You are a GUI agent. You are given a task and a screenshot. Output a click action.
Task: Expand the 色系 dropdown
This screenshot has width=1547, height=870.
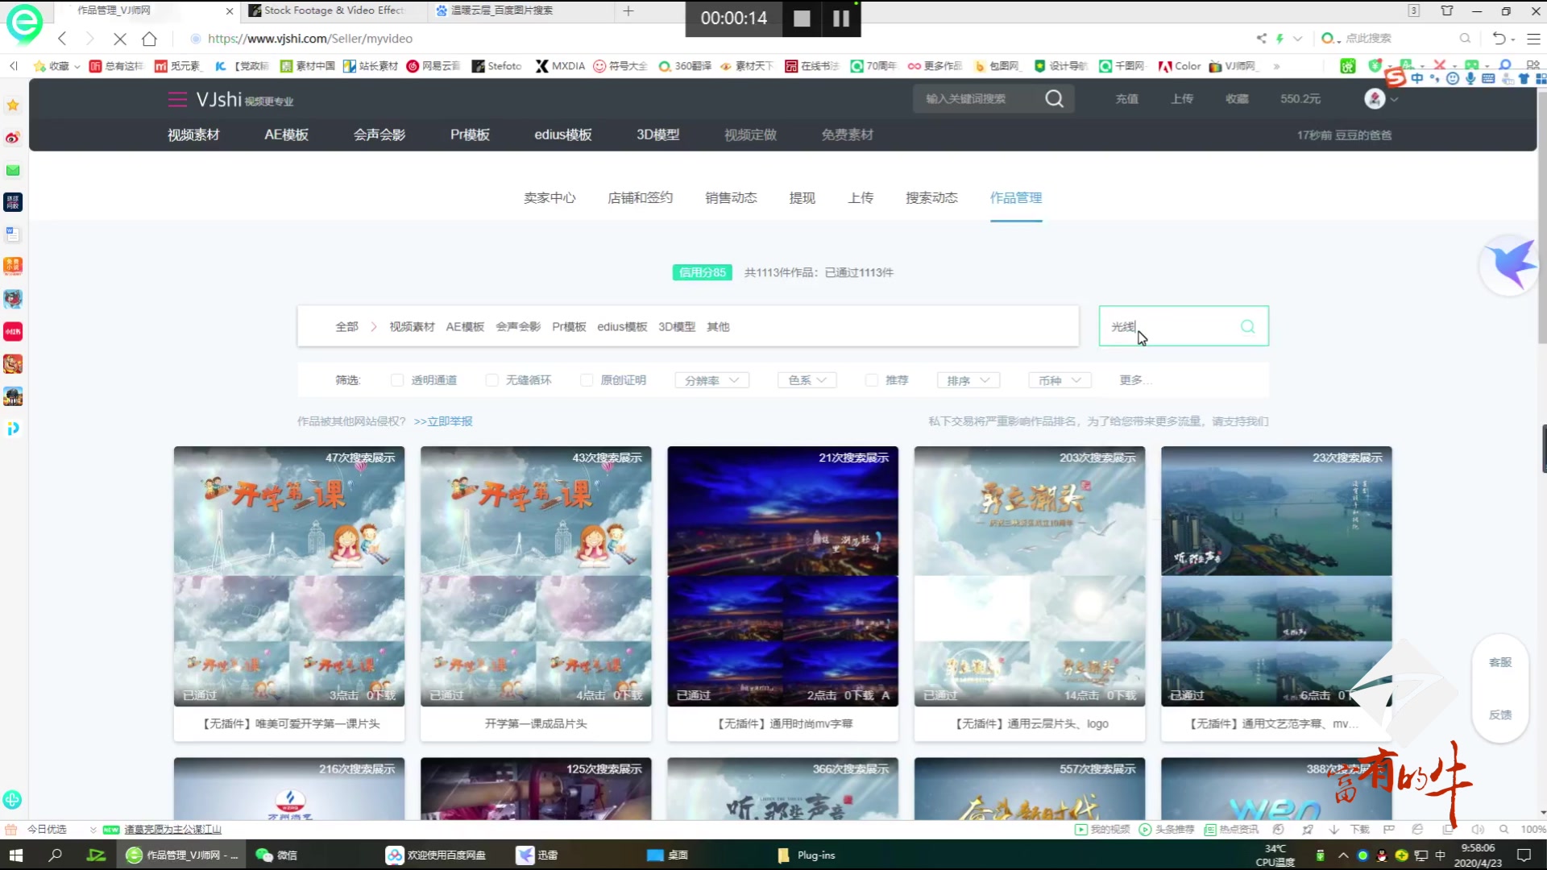(806, 379)
